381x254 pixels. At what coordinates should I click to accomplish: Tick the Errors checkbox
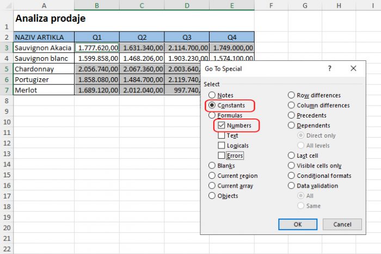click(x=222, y=156)
